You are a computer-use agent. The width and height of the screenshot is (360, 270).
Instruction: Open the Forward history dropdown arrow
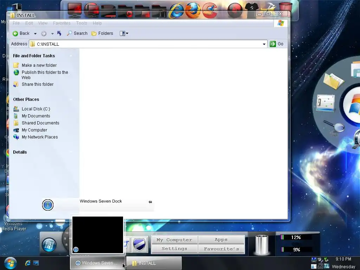tap(52, 34)
